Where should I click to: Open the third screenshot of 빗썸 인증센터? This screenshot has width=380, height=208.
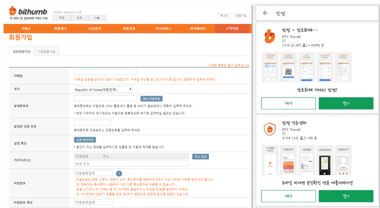point(306,160)
